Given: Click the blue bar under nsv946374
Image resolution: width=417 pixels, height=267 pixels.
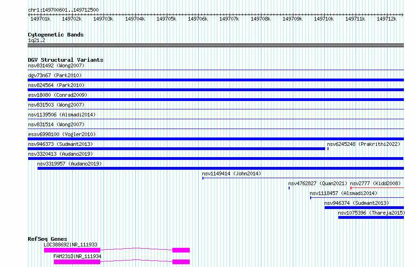Looking at the screenshot, I should (364, 208).
